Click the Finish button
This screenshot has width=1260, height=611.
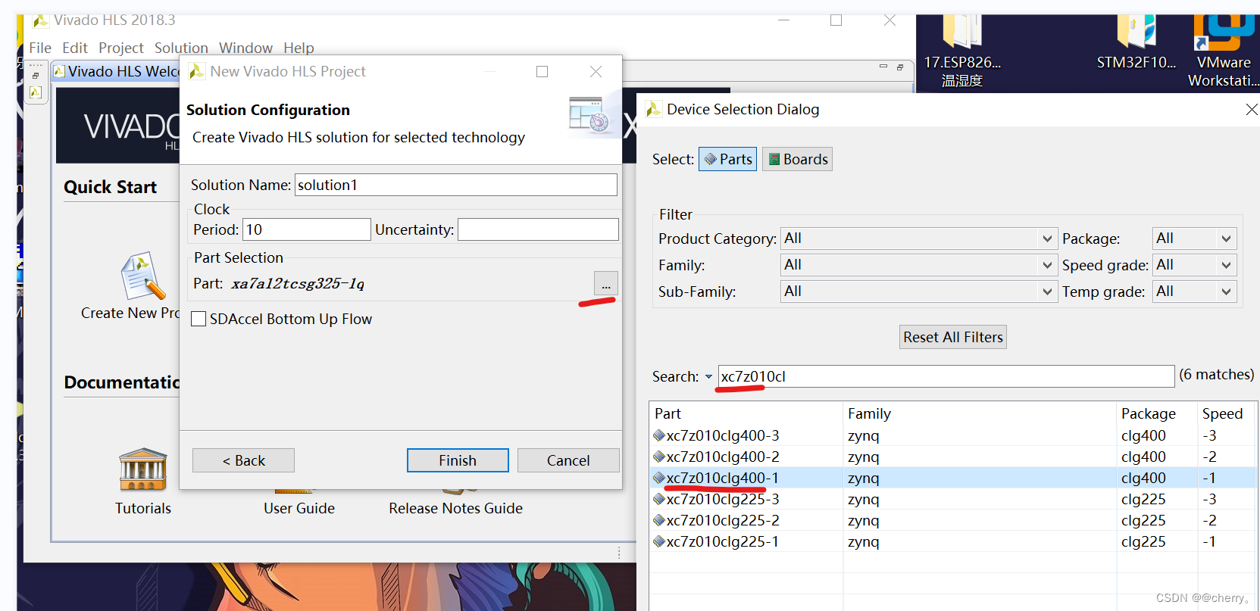458,460
